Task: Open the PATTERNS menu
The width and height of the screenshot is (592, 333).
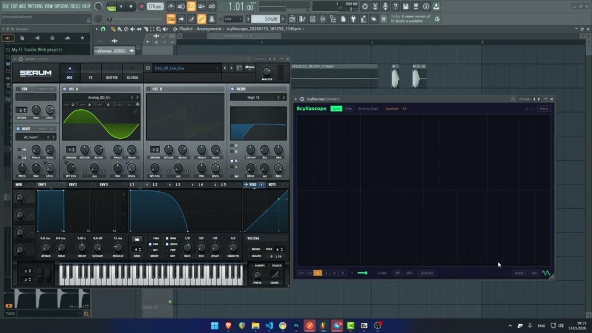Action: (35, 6)
